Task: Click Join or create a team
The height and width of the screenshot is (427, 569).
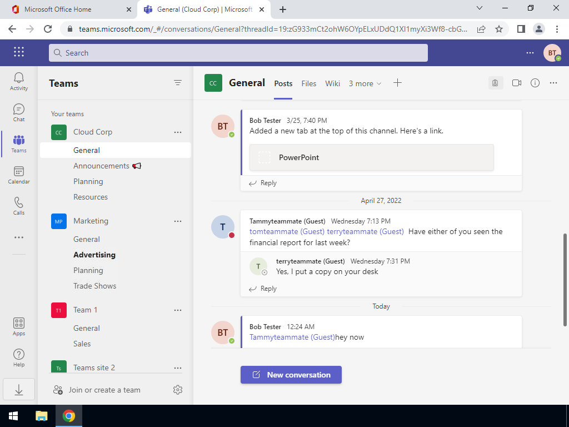Action: tap(97, 390)
